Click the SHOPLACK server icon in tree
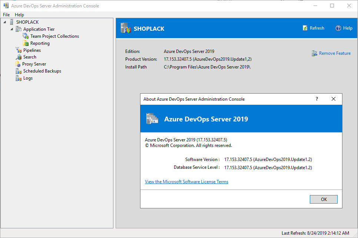358x238 pixels. pos(11,22)
